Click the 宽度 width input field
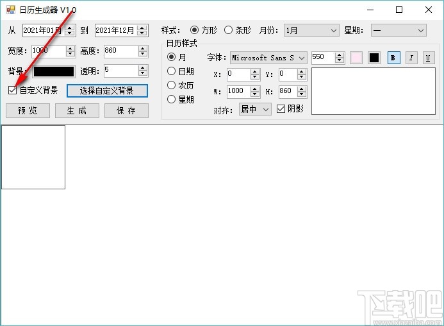 point(49,51)
